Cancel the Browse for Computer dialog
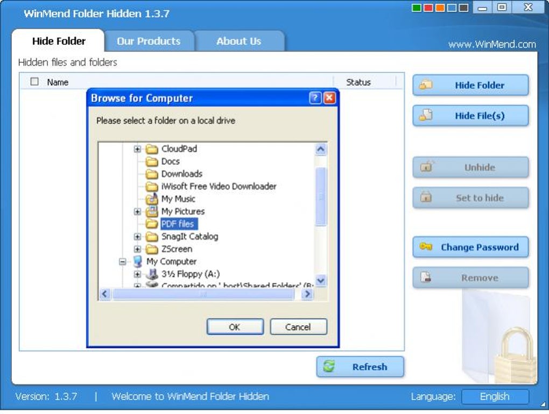Image resolution: width=549 pixels, height=414 pixels. pos(298,327)
